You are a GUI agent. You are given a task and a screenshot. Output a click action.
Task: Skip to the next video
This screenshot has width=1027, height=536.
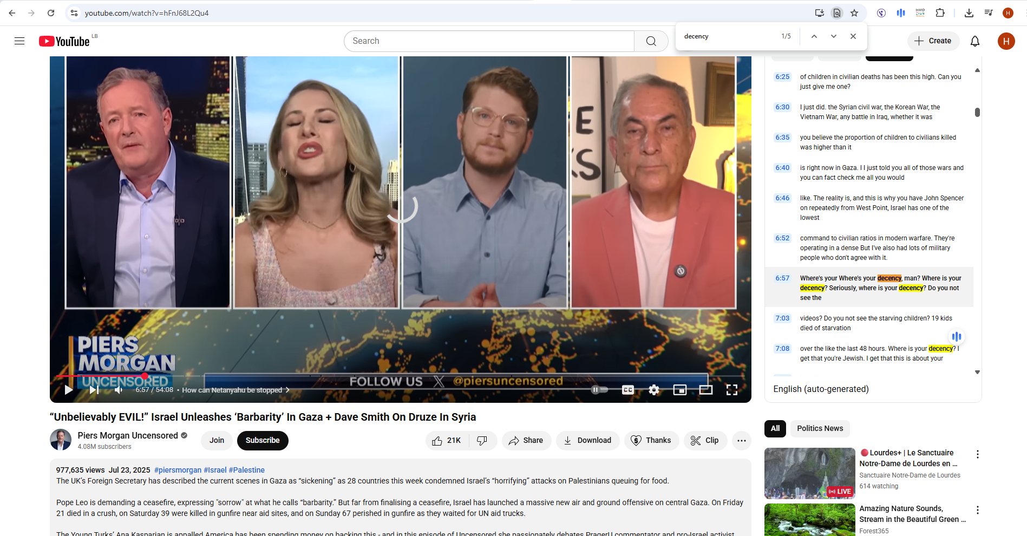[x=94, y=390]
